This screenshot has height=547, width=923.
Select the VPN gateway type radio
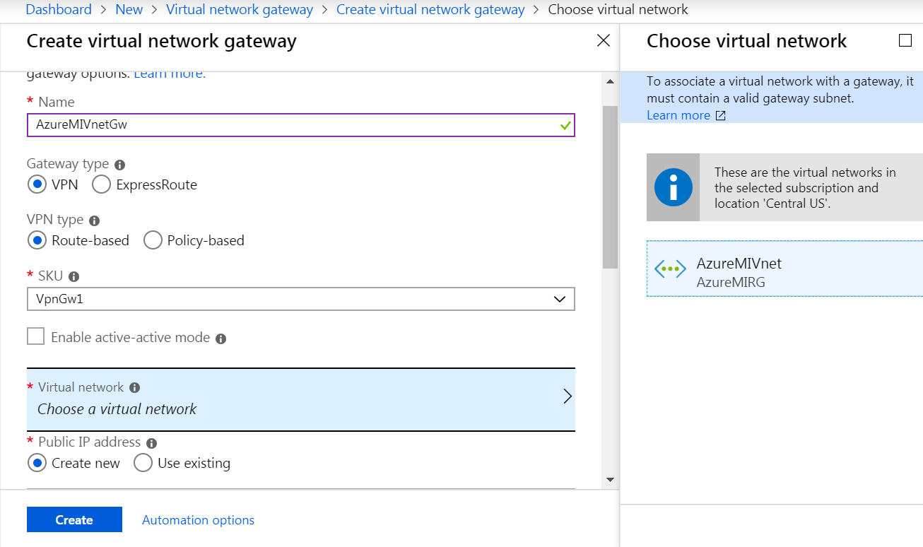coord(36,184)
